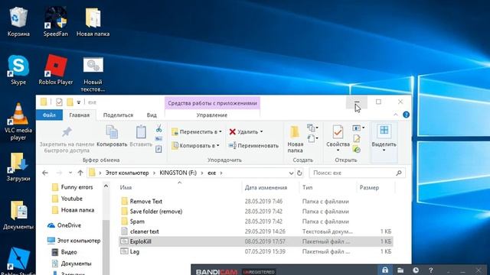Open recent locations dropdown arrow
This screenshot has height=275, width=490.
(x=70, y=173)
